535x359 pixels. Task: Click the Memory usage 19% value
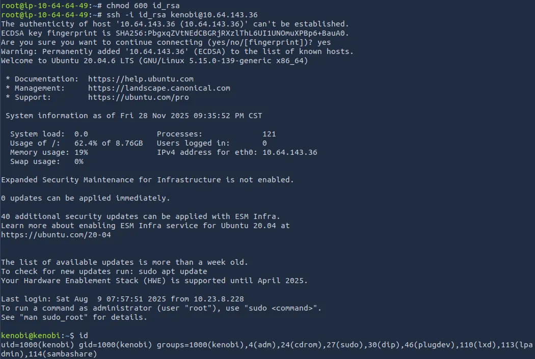click(x=81, y=152)
